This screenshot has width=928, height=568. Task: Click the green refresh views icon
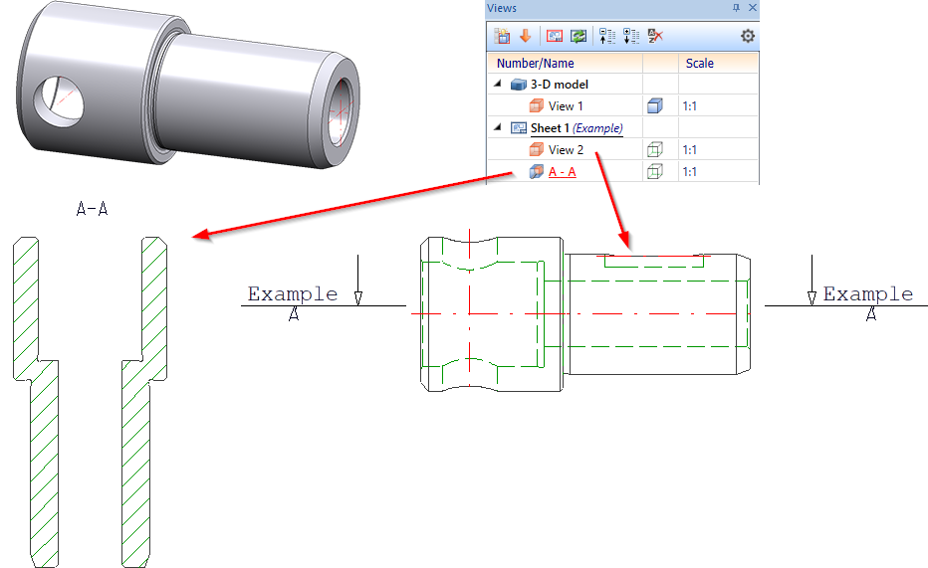pos(579,36)
